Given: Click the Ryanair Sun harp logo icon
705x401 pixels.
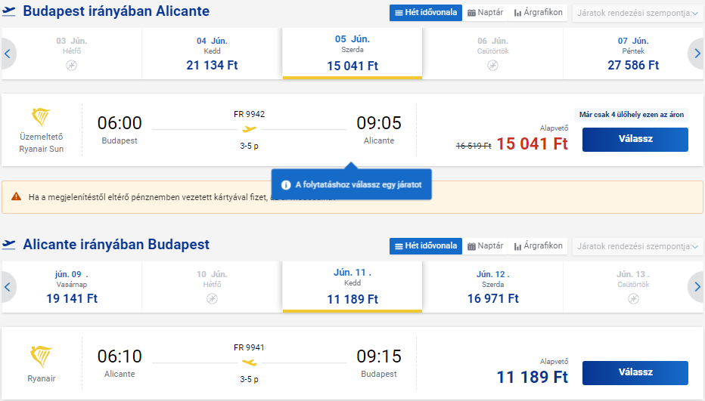Looking at the screenshot, I should [42, 117].
